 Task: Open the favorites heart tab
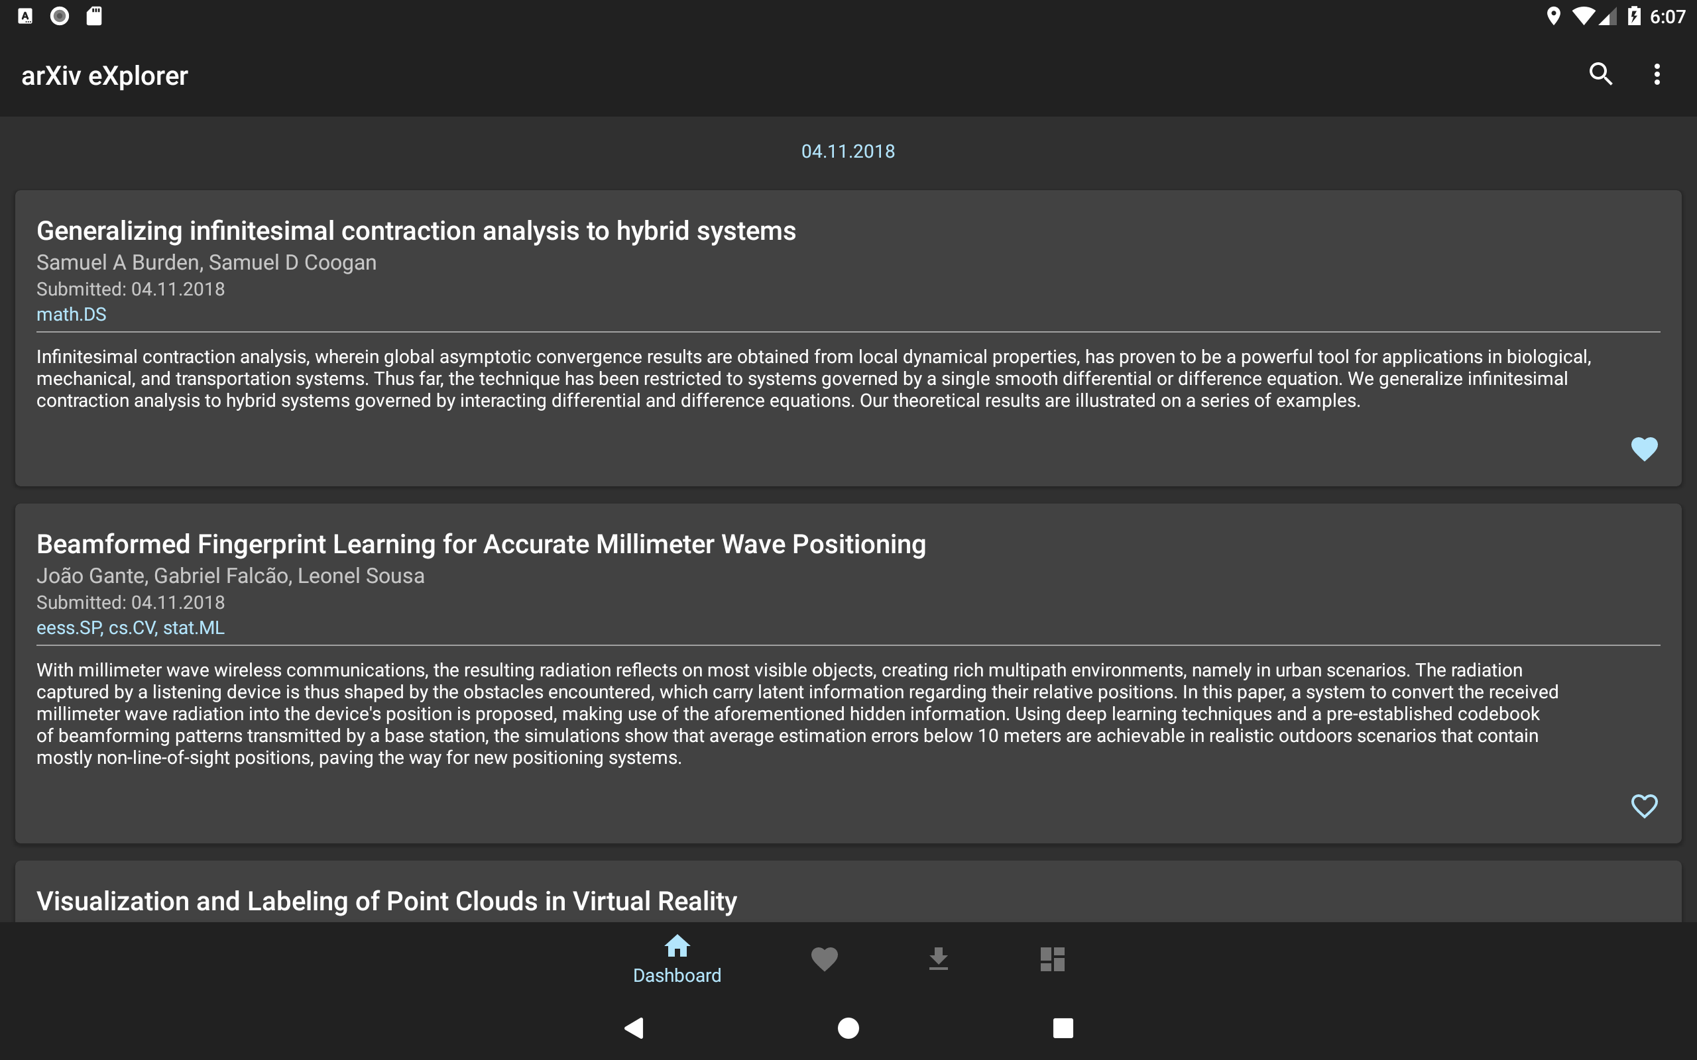click(x=824, y=959)
